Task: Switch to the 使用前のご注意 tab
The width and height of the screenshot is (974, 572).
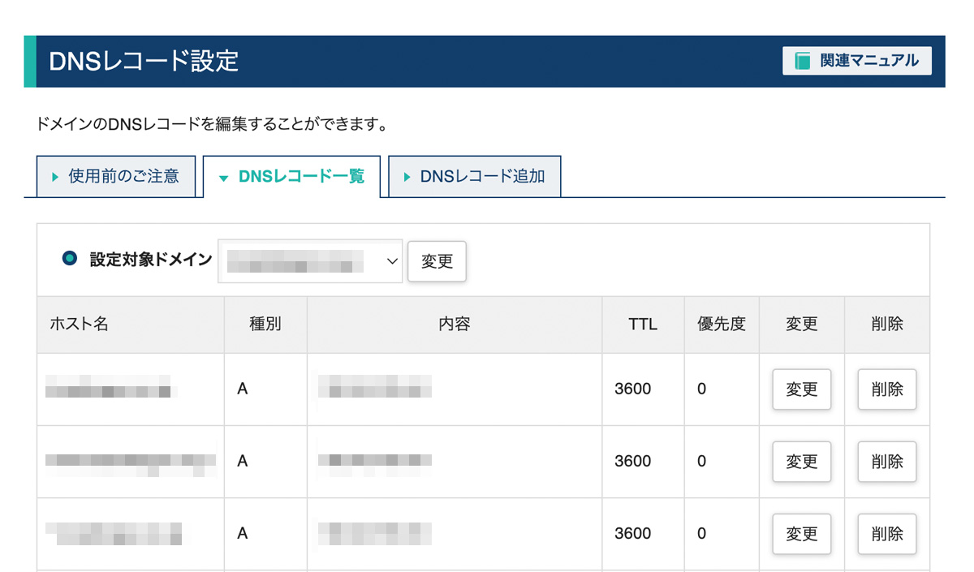Action: pyautogui.click(x=116, y=176)
